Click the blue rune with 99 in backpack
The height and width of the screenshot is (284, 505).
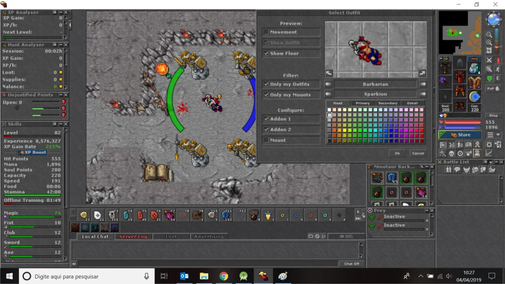[x=392, y=178]
